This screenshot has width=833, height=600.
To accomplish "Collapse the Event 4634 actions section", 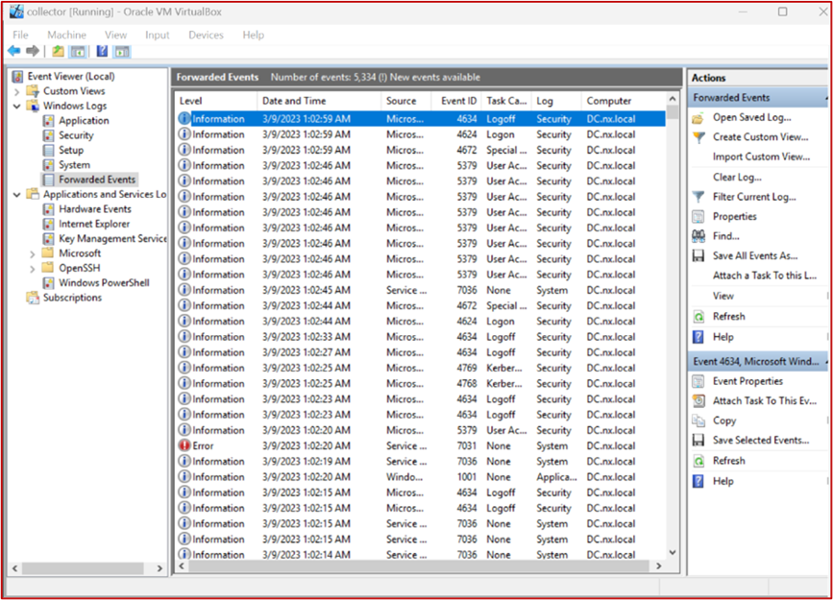I will (x=825, y=362).
